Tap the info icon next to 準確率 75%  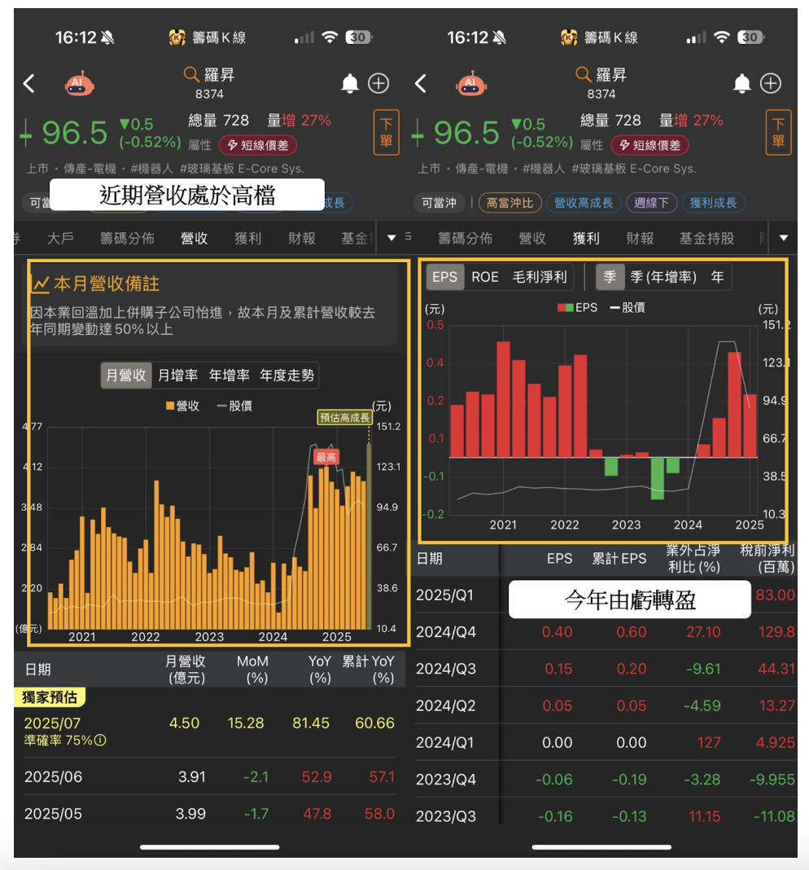click(x=100, y=740)
